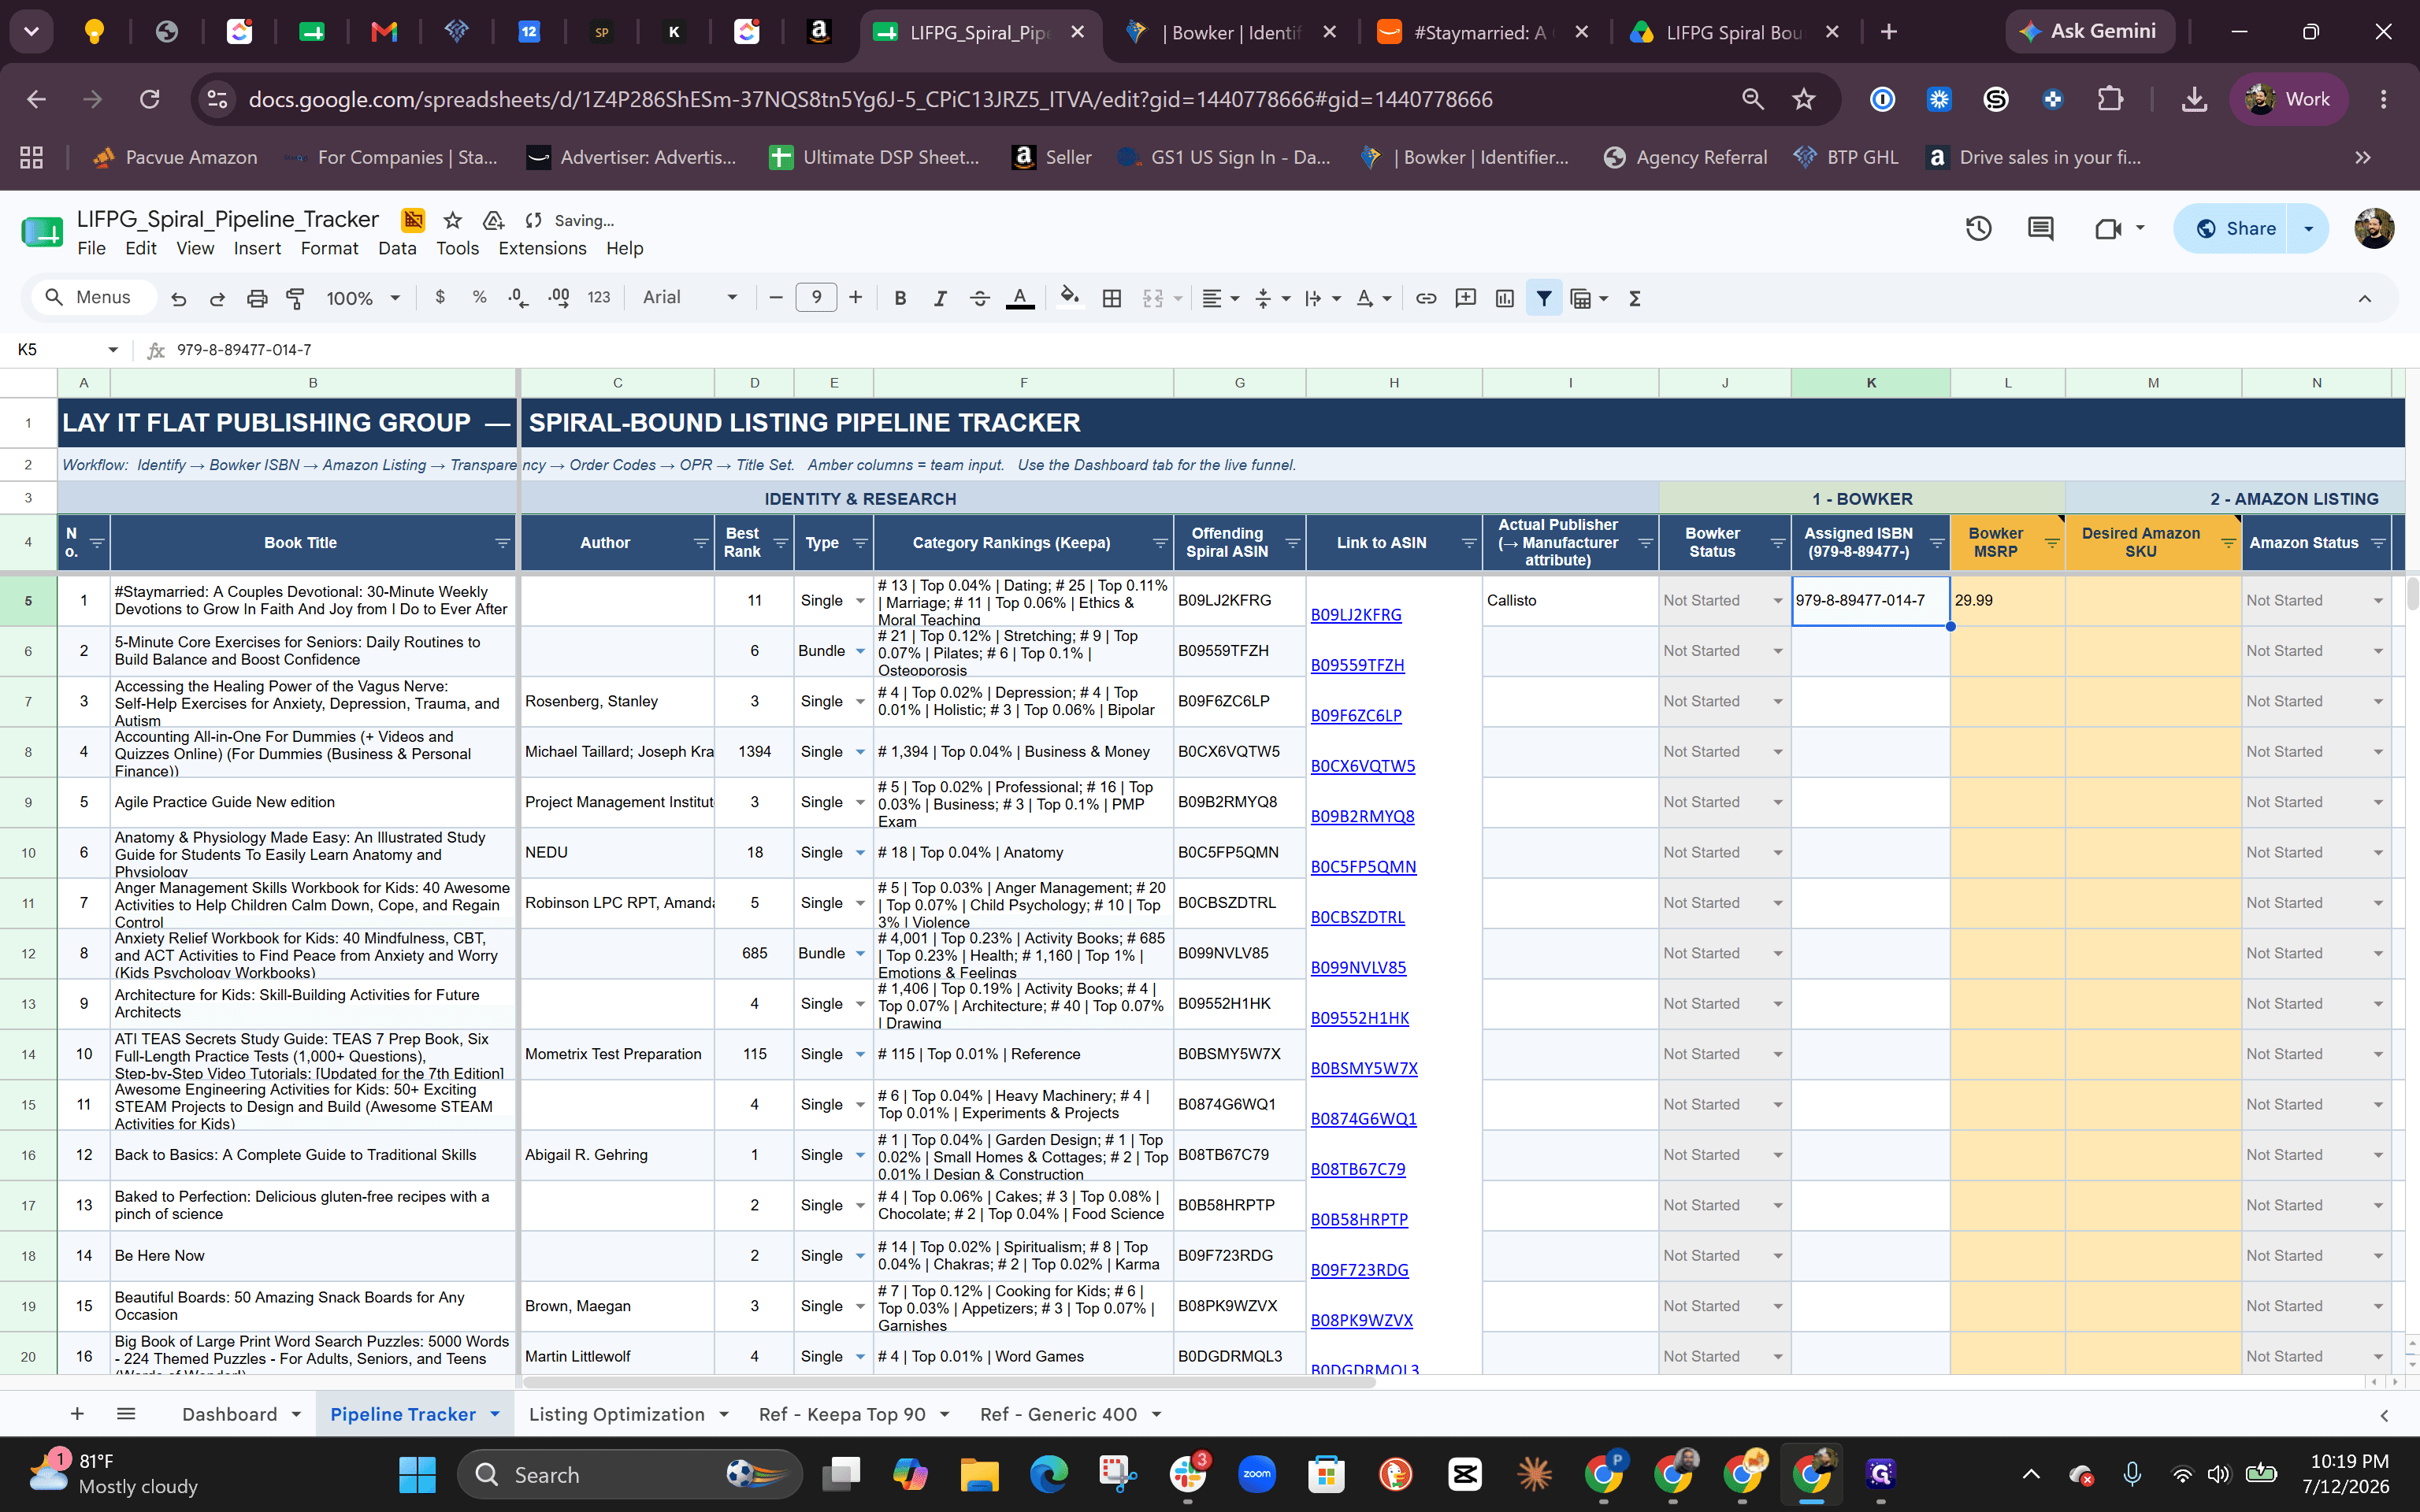
Task: Open the B08TB67C79 ASIN link
Action: 1358,1169
